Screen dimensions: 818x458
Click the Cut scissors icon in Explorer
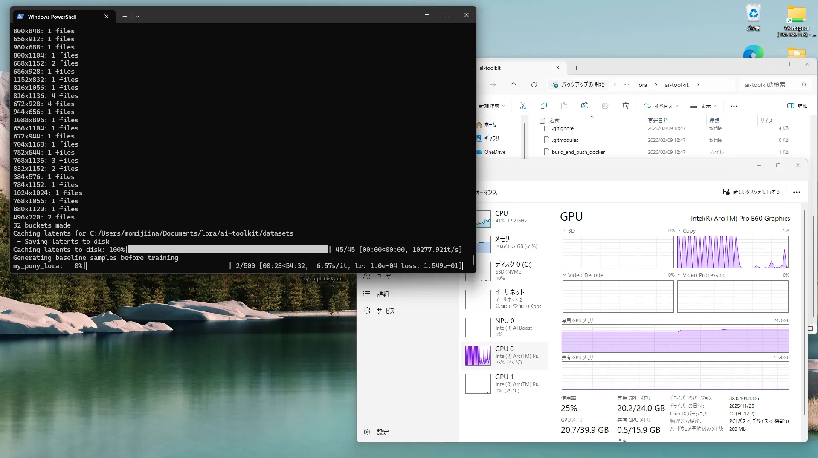pos(523,106)
